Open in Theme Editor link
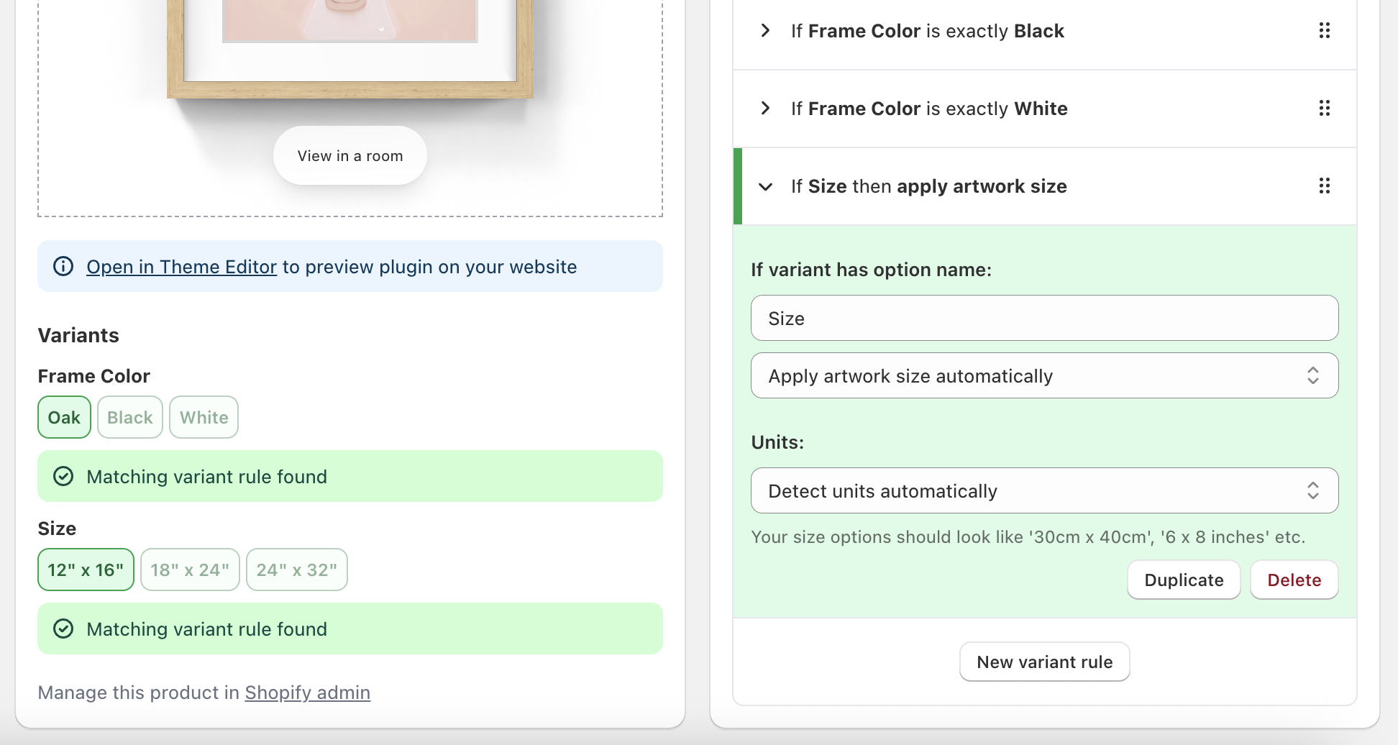 pyautogui.click(x=181, y=267)
